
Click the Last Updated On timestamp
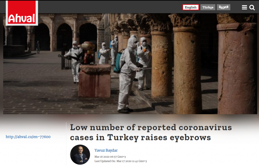tap(120, 161)
